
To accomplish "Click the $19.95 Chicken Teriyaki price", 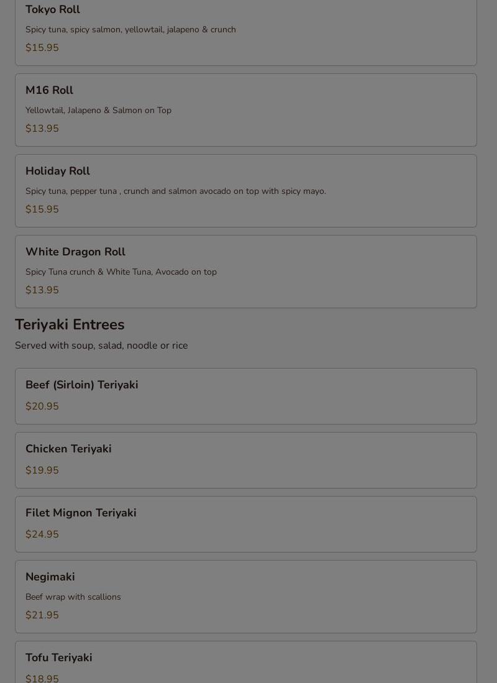I will coord(42,470).
